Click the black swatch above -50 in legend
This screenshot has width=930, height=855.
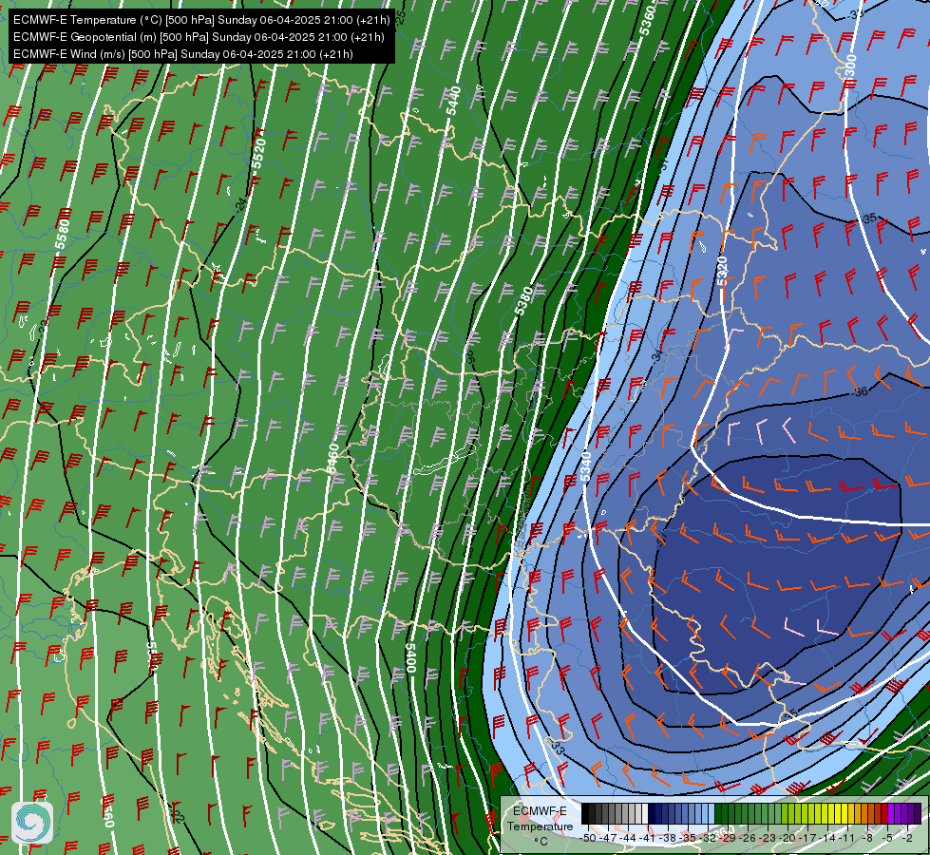[x=585, y=813]
